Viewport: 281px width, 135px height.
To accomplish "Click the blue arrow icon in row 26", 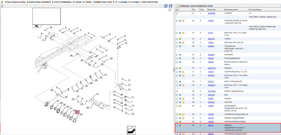I will [x=180, y=46].
